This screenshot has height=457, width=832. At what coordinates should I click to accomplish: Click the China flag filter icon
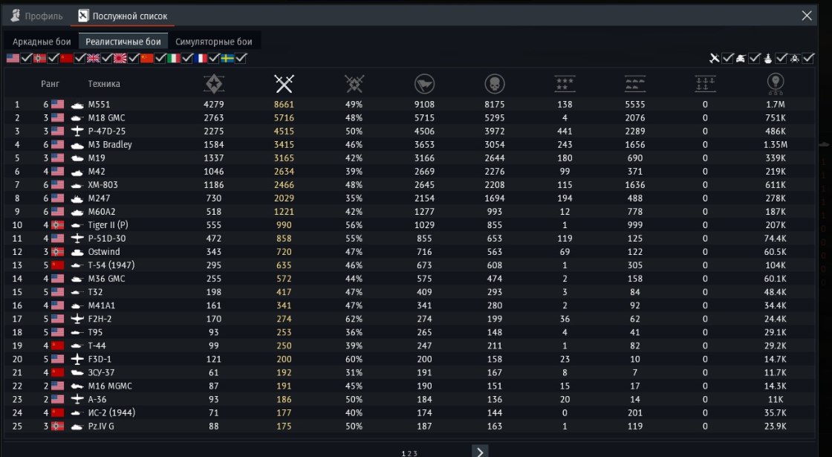[147, 59]
